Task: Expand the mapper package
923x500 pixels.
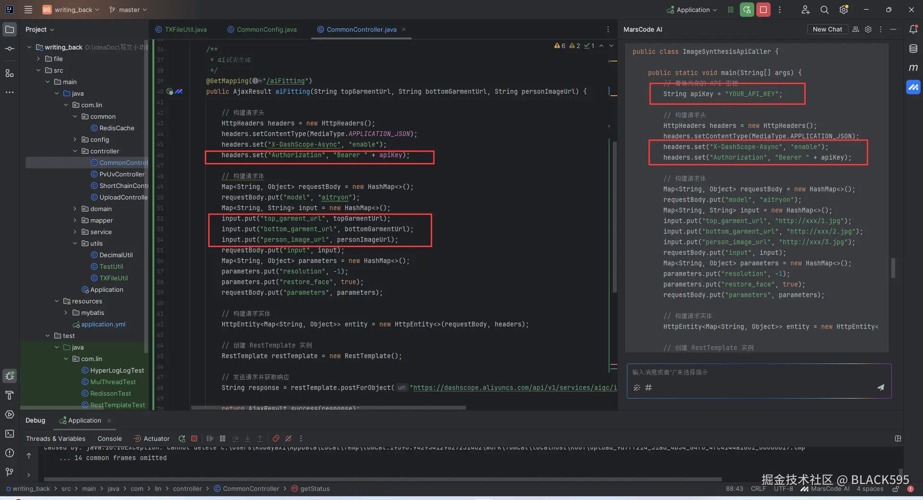Action: click(x=75, y=220)
